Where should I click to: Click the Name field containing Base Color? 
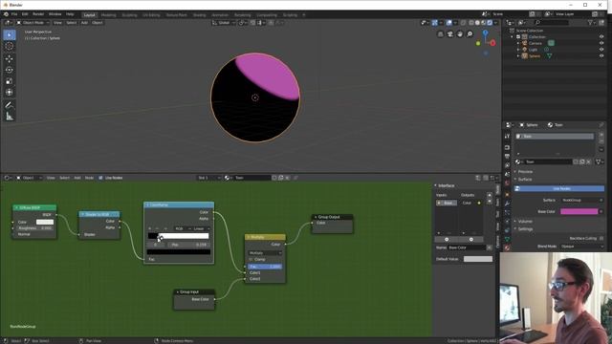pyautogui.click(x=468, y=247)
